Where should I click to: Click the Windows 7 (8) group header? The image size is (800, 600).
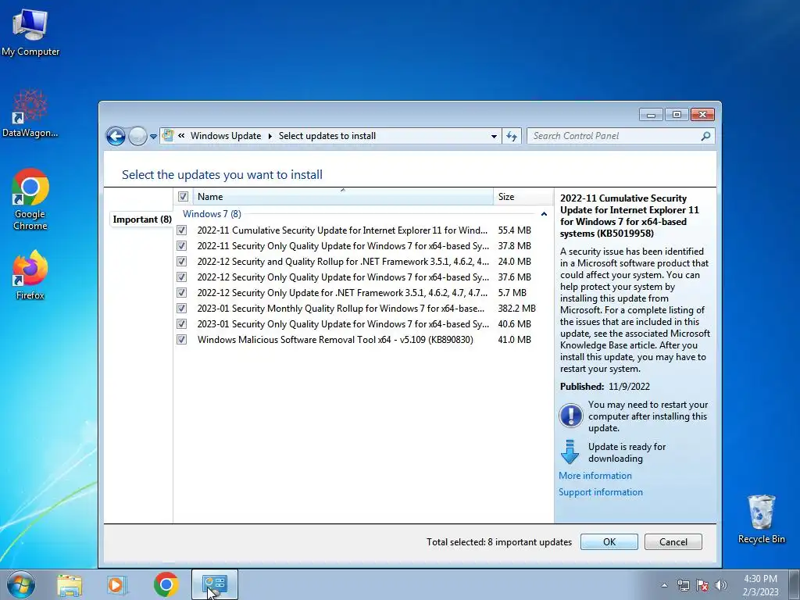[x=212, y=214]
